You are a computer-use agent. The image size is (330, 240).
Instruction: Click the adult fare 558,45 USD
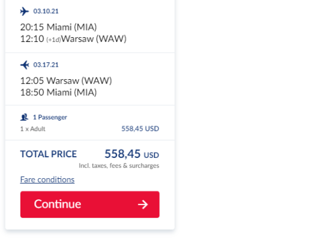point(140,128)
